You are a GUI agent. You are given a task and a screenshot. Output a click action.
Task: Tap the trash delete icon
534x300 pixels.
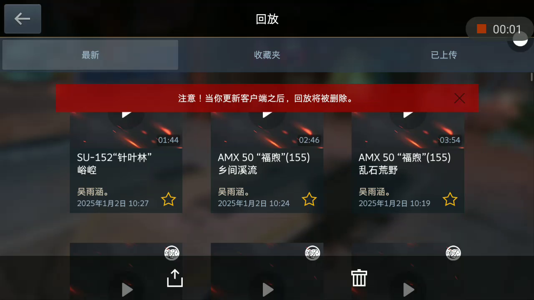[x=359, y=277]
